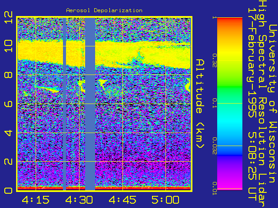Click the 0.032 color scale tick label

pos(215,146)
